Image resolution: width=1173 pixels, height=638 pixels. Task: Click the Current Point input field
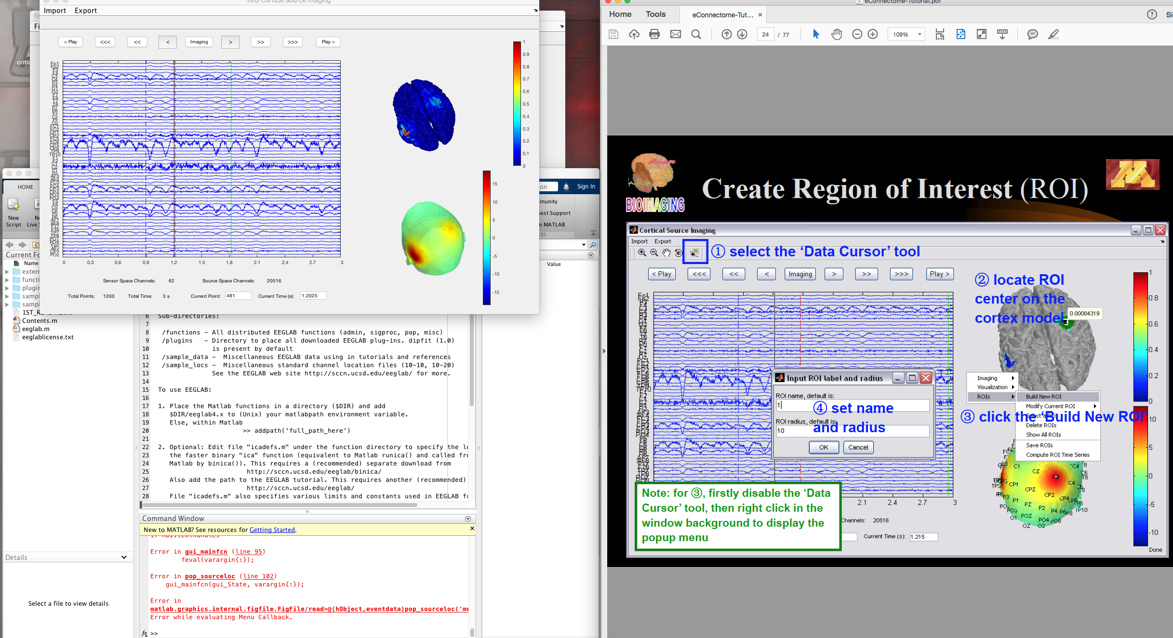click(238, 296)
